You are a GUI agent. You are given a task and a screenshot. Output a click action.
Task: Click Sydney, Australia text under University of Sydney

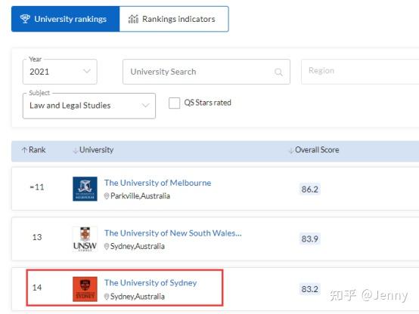(x=138, y=297)
